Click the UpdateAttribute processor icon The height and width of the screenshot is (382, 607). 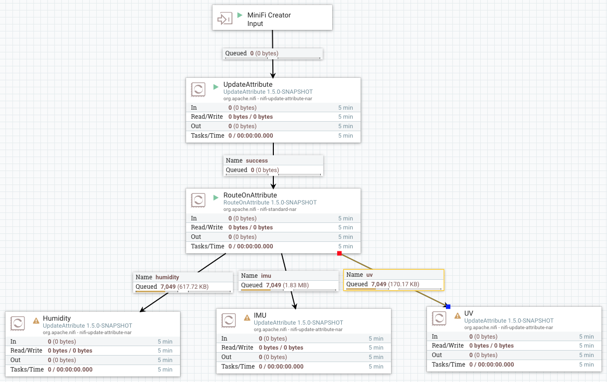[199, 90]
